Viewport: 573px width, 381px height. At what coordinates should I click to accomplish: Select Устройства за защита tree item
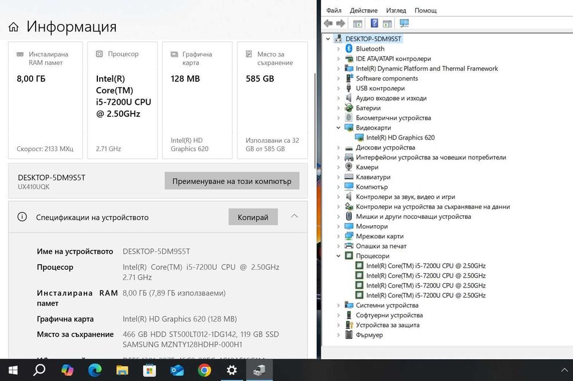(x=388, y=325)
